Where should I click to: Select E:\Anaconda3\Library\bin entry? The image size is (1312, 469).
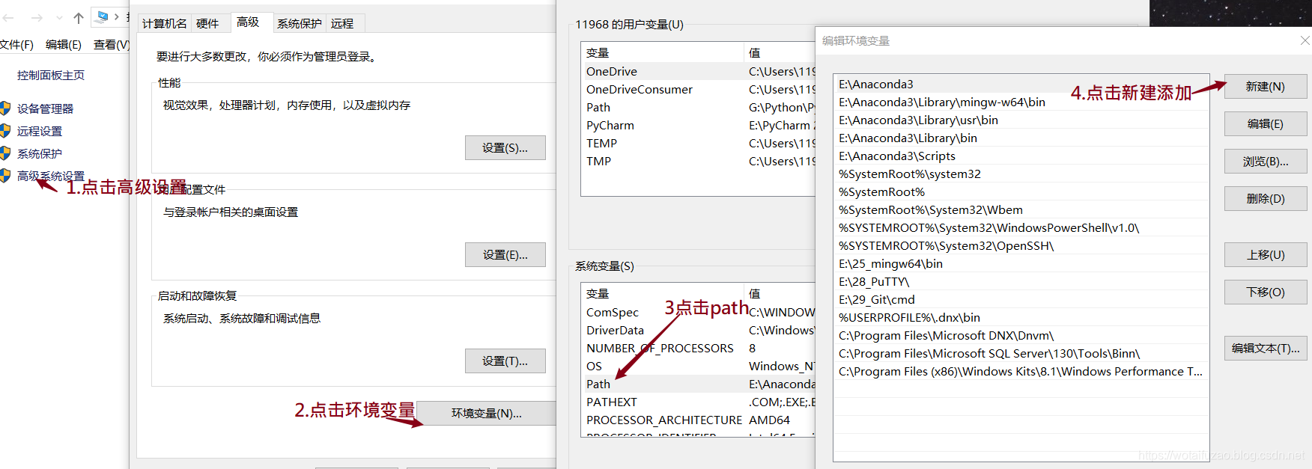click(x=1021, y=138)
